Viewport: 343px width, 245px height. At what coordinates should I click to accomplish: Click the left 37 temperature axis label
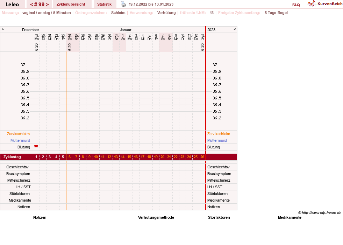(x=23, y=65)
